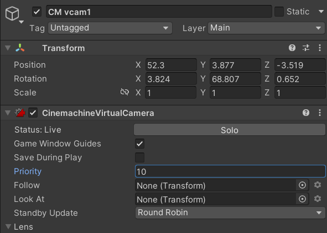Click the GameObject cube icon
Image resolution: width=327 pixels, height=233 pixels.
pyautogui.click(x=12, y=14)
